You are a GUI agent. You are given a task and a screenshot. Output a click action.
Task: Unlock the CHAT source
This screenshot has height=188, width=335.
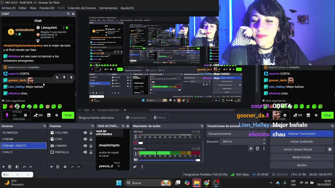(91, 139)
